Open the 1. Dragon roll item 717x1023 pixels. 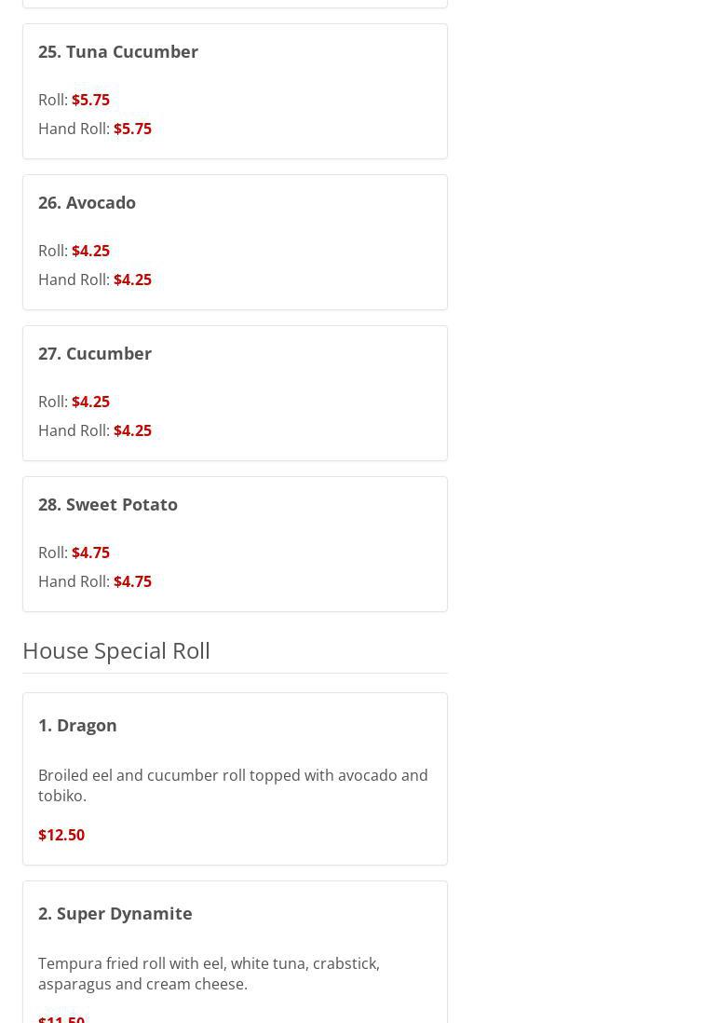tap(77, 725)
